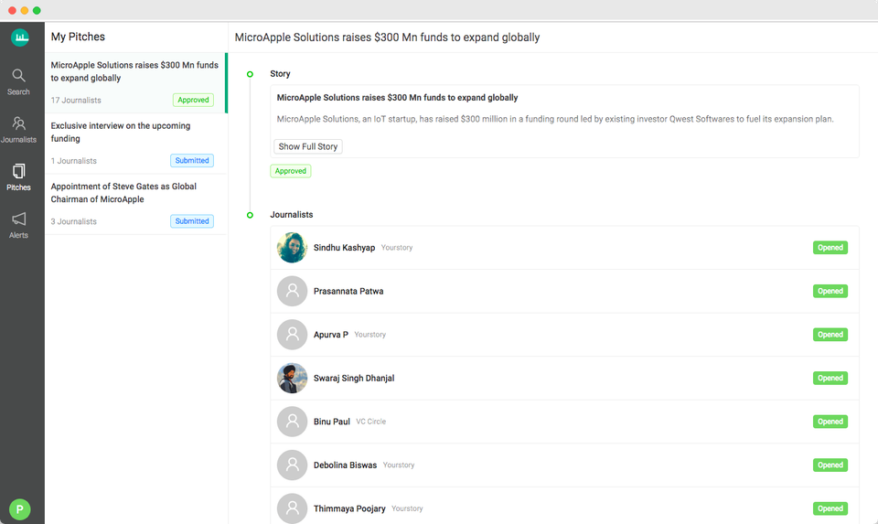Click Binu Paul's placeholder avatar

292,422
